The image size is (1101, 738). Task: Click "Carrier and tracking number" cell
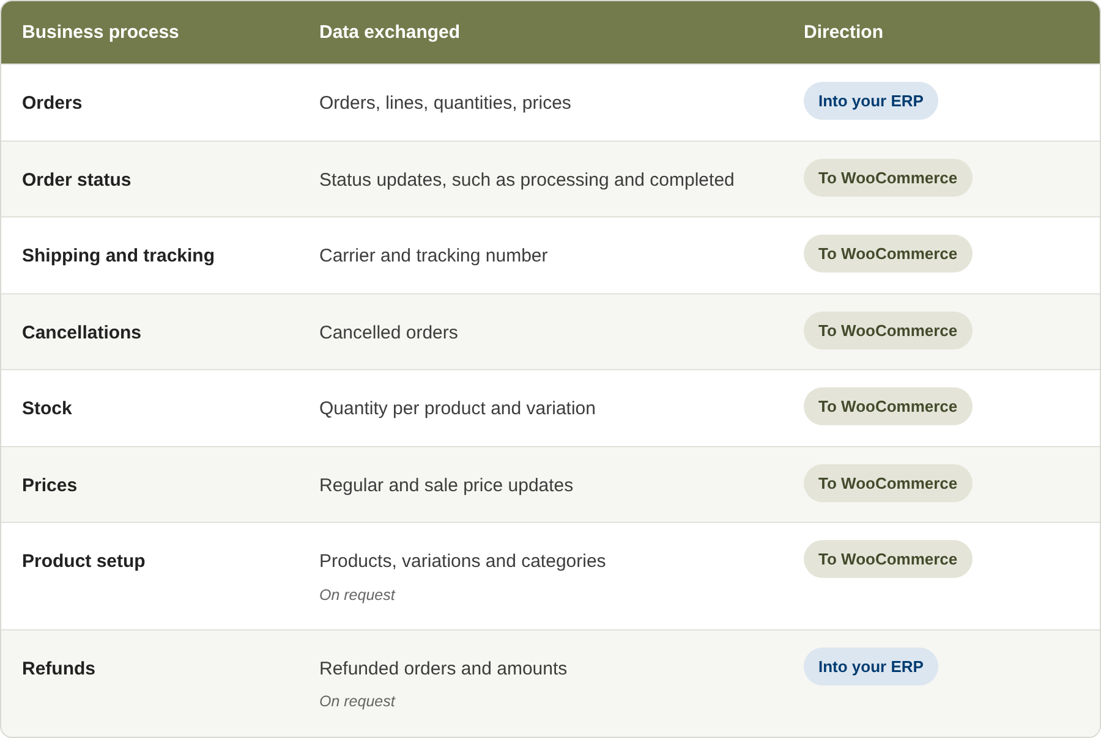[434, 255]
